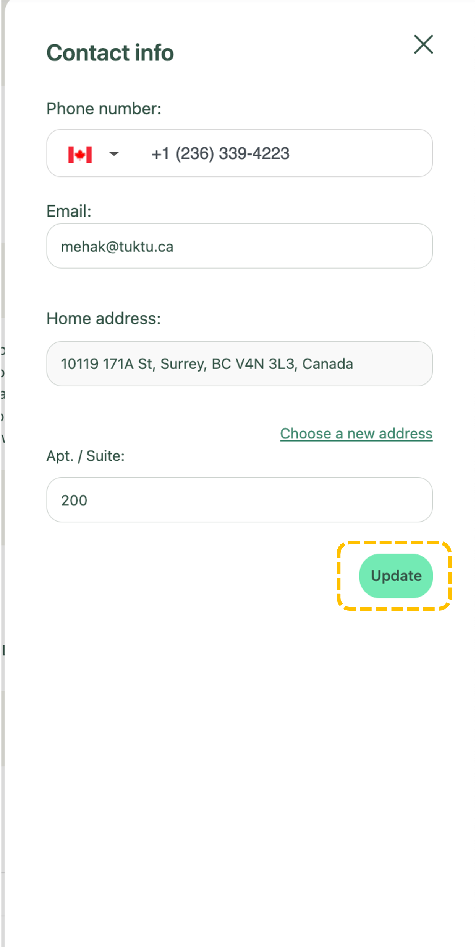
Task: Click the mehak@tuktu.ca email text
Action: [117, 247]
